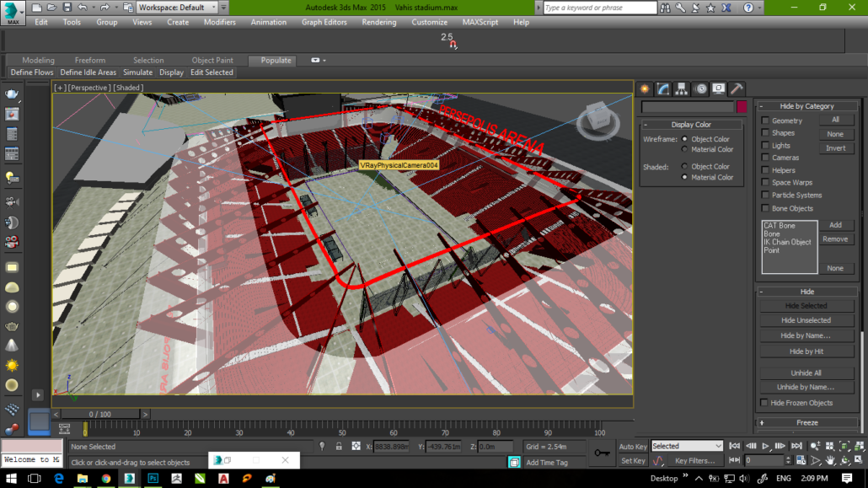Image resolution: width=868 pixels, height=488 pixels.
Task: Click the Unhide All button
Action: (x=806, y=373)
